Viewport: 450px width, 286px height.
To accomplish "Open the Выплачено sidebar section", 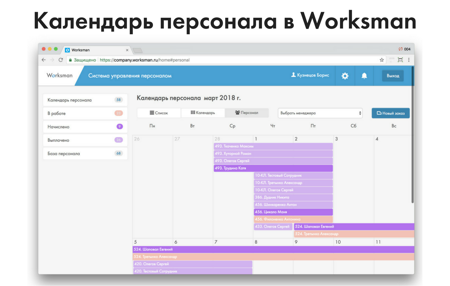I will coord(85,140).
